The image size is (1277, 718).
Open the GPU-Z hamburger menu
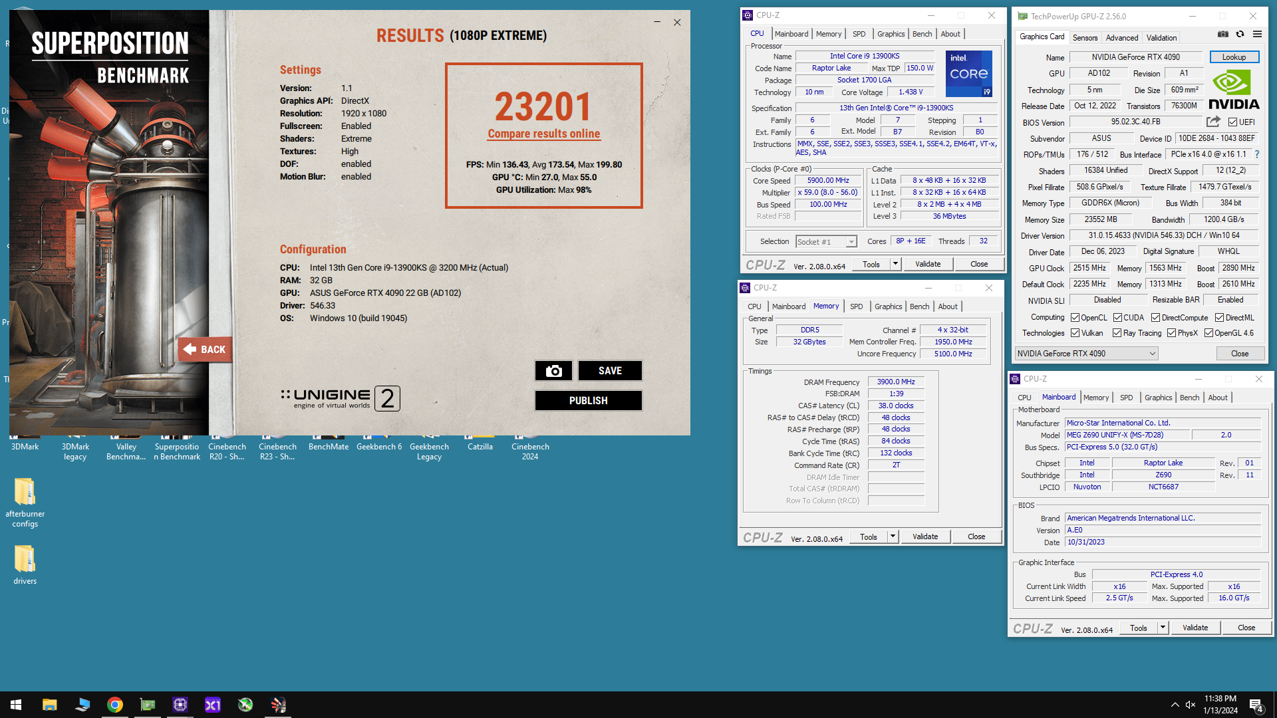[1257, 35]
